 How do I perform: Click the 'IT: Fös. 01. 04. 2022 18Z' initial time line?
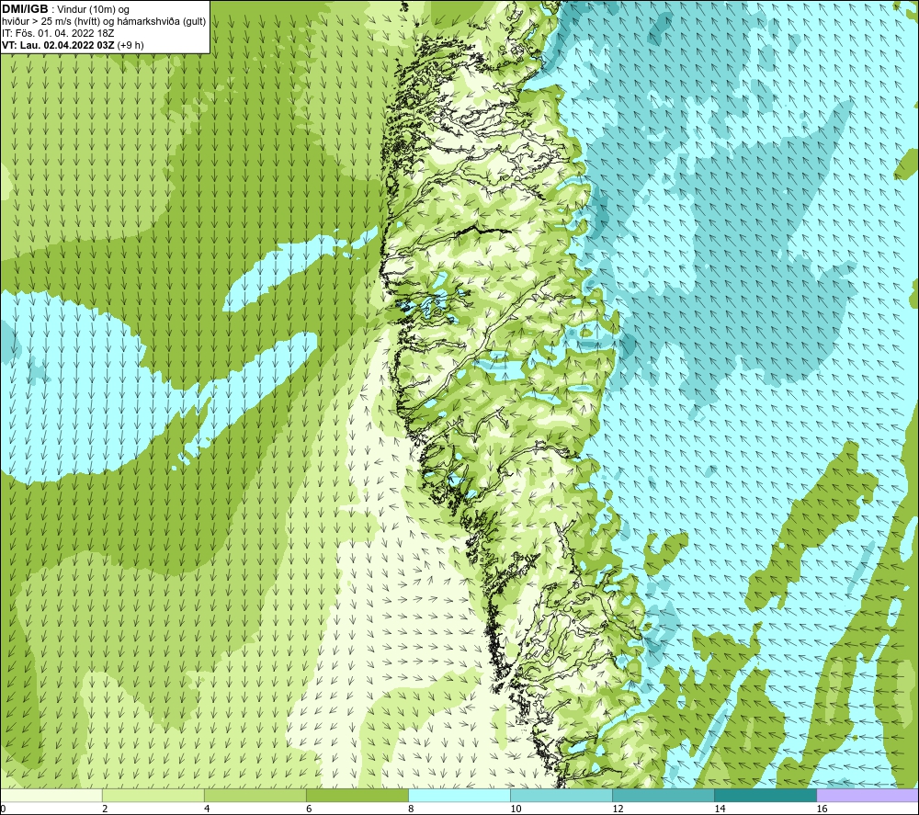click(x=58, y=33)
